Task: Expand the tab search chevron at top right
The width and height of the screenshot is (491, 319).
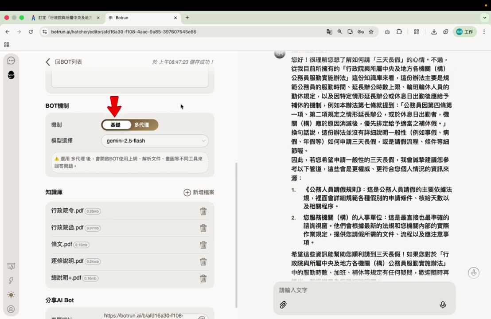Action: [484, 18]
